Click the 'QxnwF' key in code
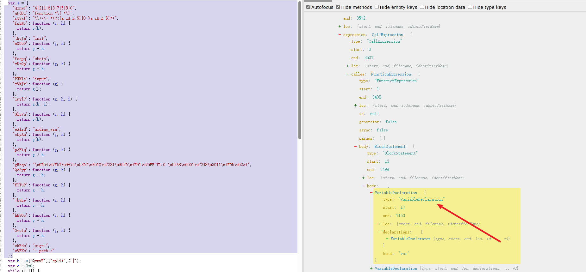Screen dimensions: 586x272 (21, 8)
